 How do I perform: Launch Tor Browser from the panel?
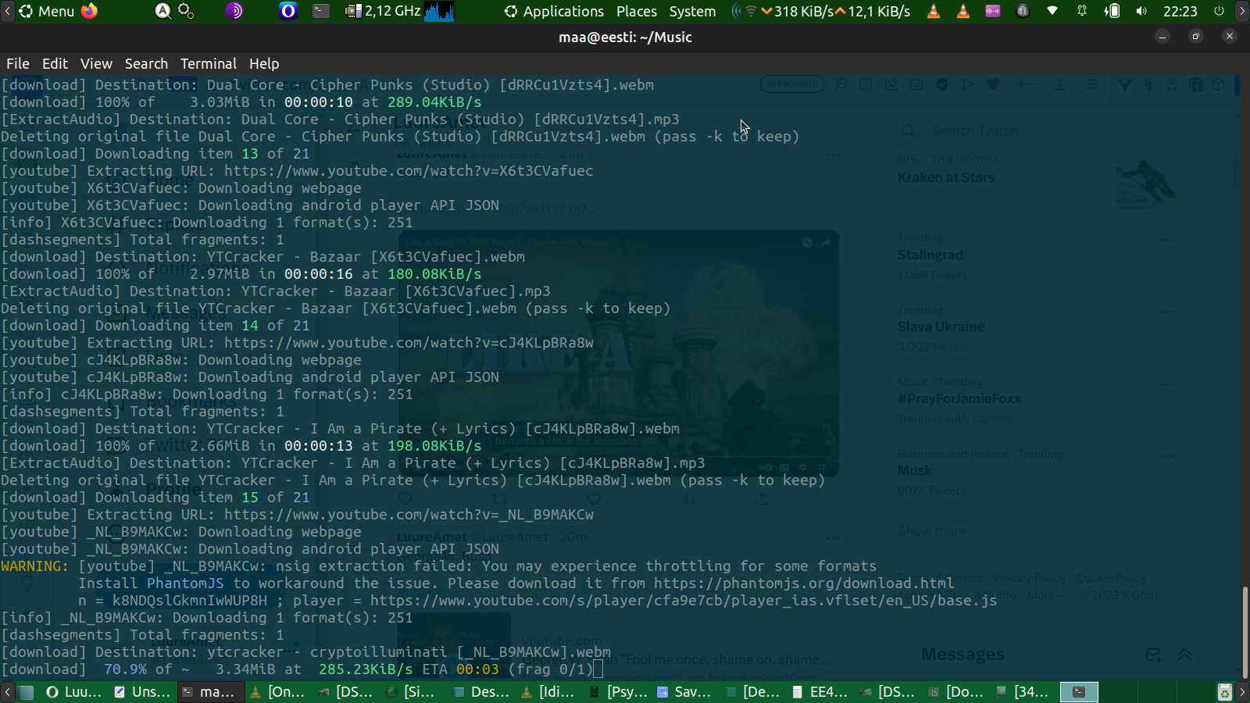[x=234, y=11]
